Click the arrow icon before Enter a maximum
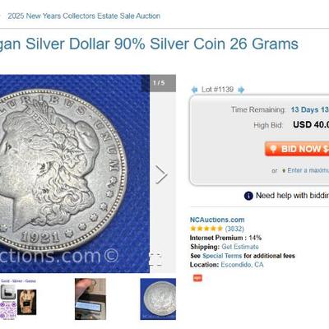 pos(284,170)
